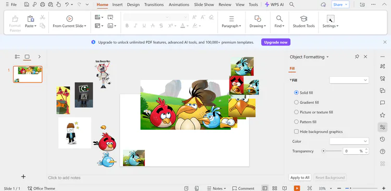Click the Comment button in status bar
The width and height of the screenshot is (391, 191).
pyautogui.click(x=243, y=188)
